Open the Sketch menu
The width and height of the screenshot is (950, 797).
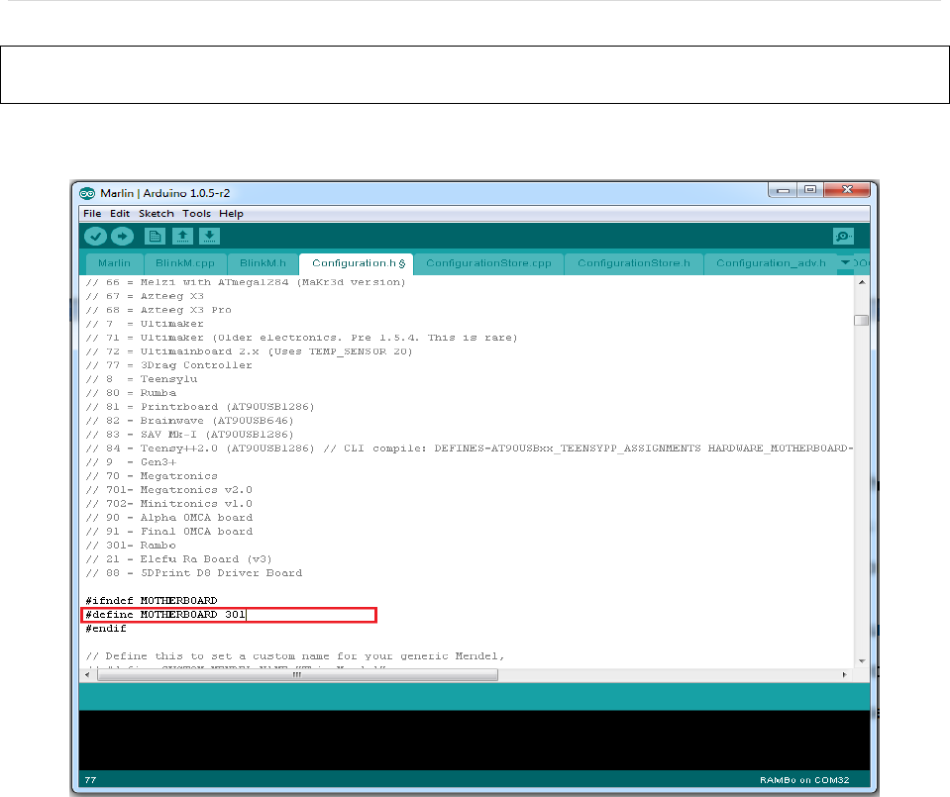click(157, 214)
